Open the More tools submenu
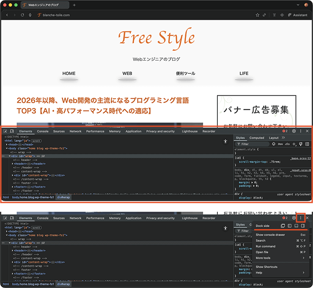The image size is (313, 288). coord(280,258)
